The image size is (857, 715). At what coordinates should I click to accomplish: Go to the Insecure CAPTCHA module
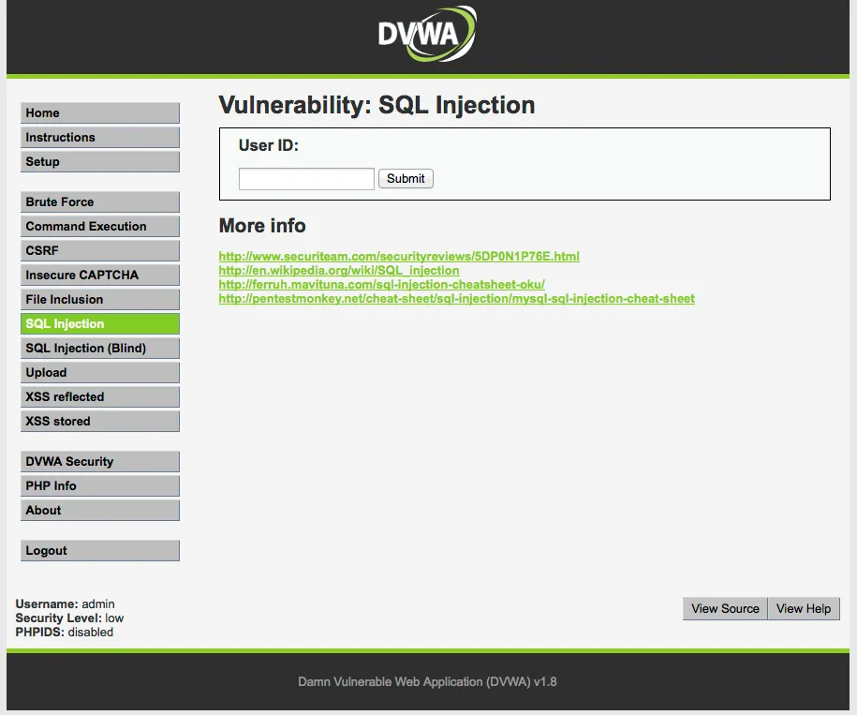coord(99,275)
